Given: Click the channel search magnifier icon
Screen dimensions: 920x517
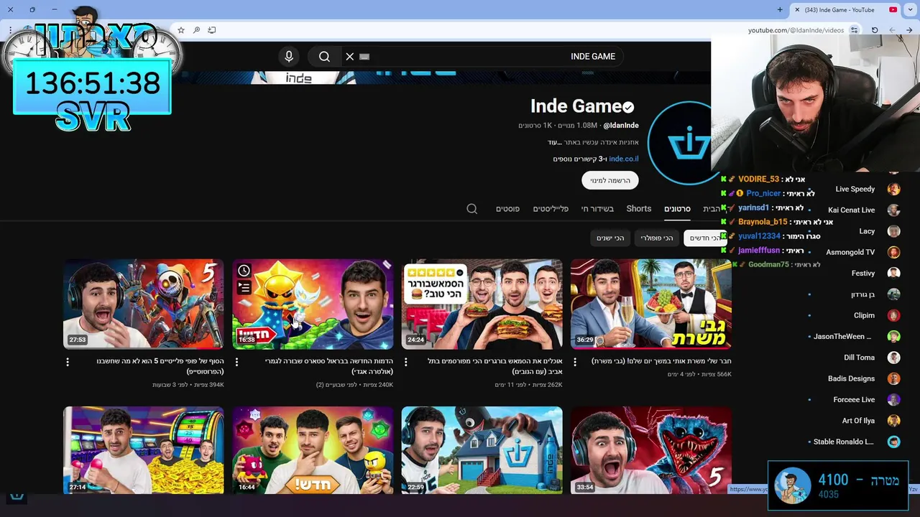Looking at the screenshot, I should 471,209.
